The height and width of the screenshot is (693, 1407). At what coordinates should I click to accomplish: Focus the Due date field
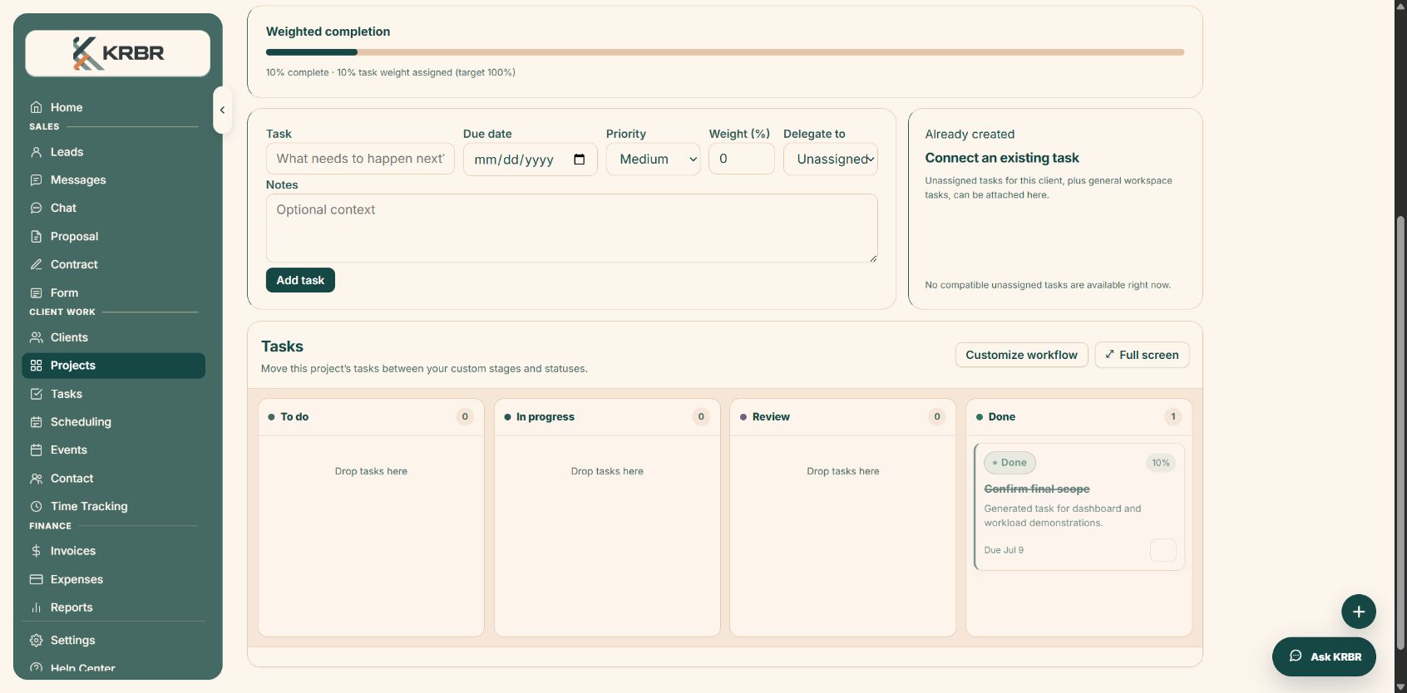tap(530, 159)
